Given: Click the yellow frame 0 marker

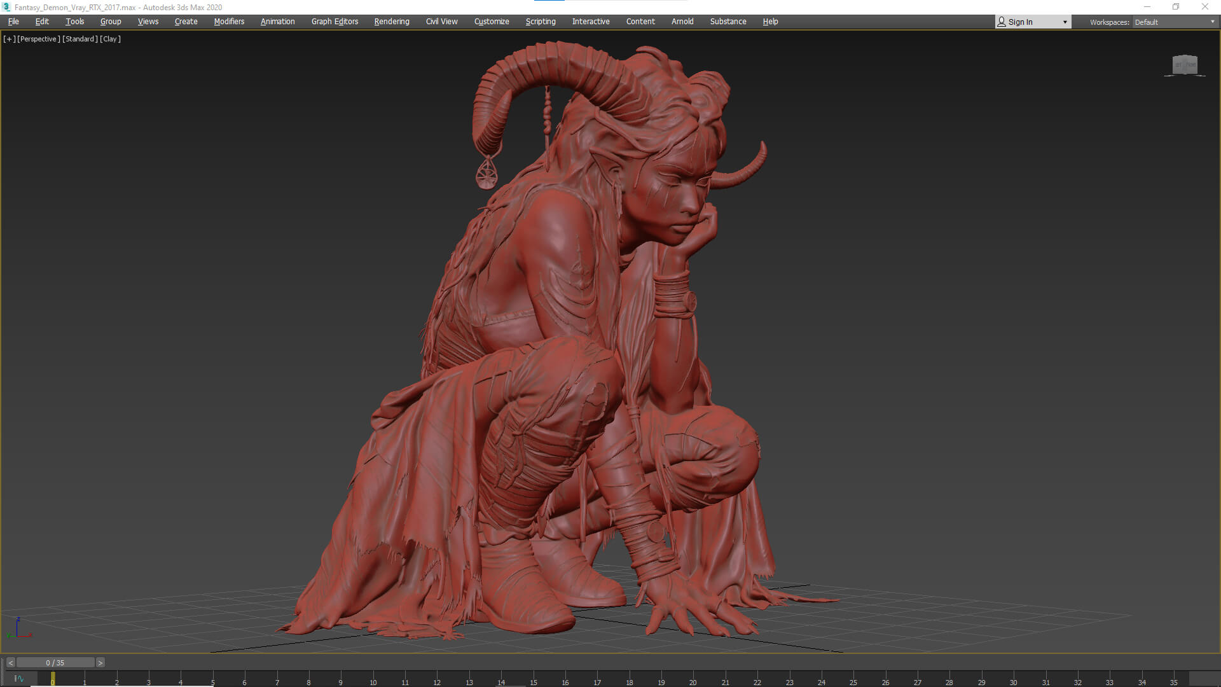Looking at the screenshot, I should pyautogui.click(x=53, y=679).
